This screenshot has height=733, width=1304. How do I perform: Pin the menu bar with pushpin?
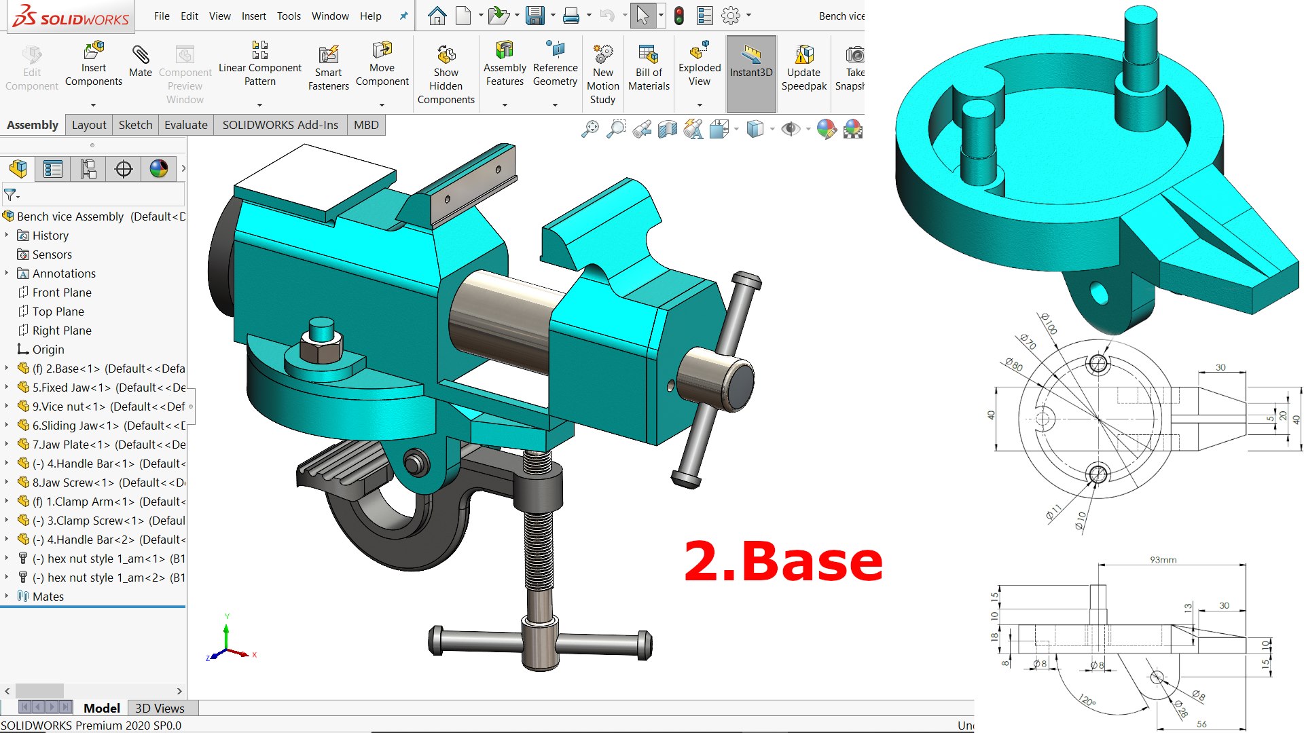coord(403,16)
